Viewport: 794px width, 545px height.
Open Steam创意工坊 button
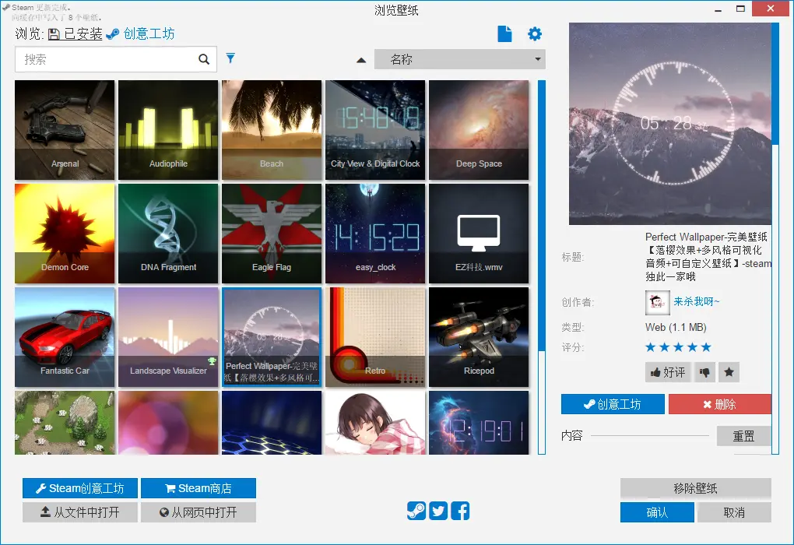coord(80,488)
